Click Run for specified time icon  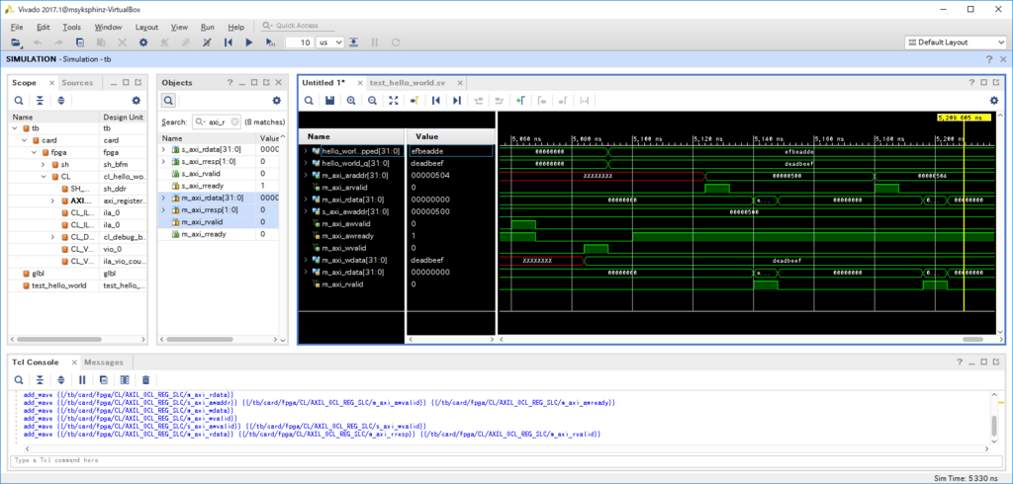click(271, 41)
